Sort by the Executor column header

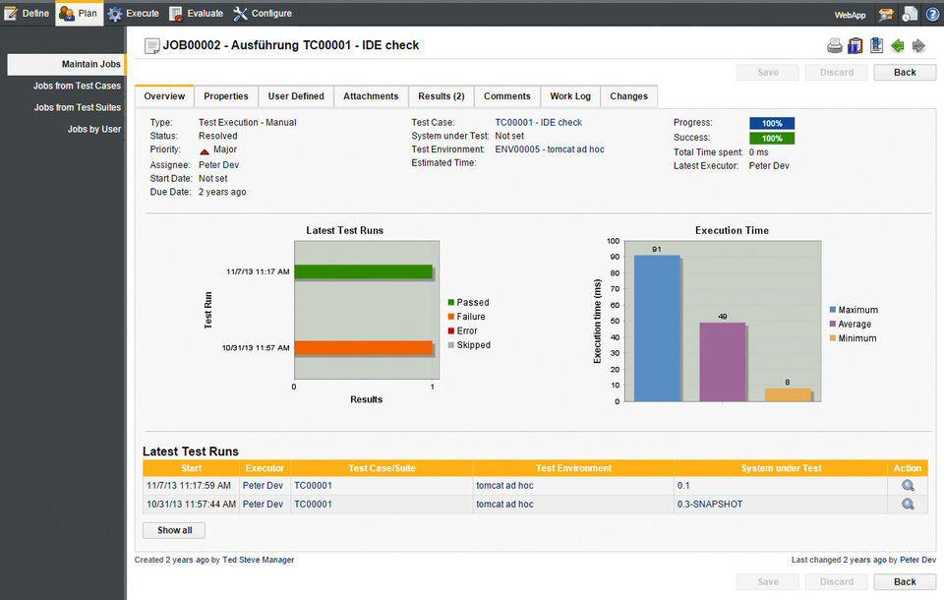click(x=265, y=468)
